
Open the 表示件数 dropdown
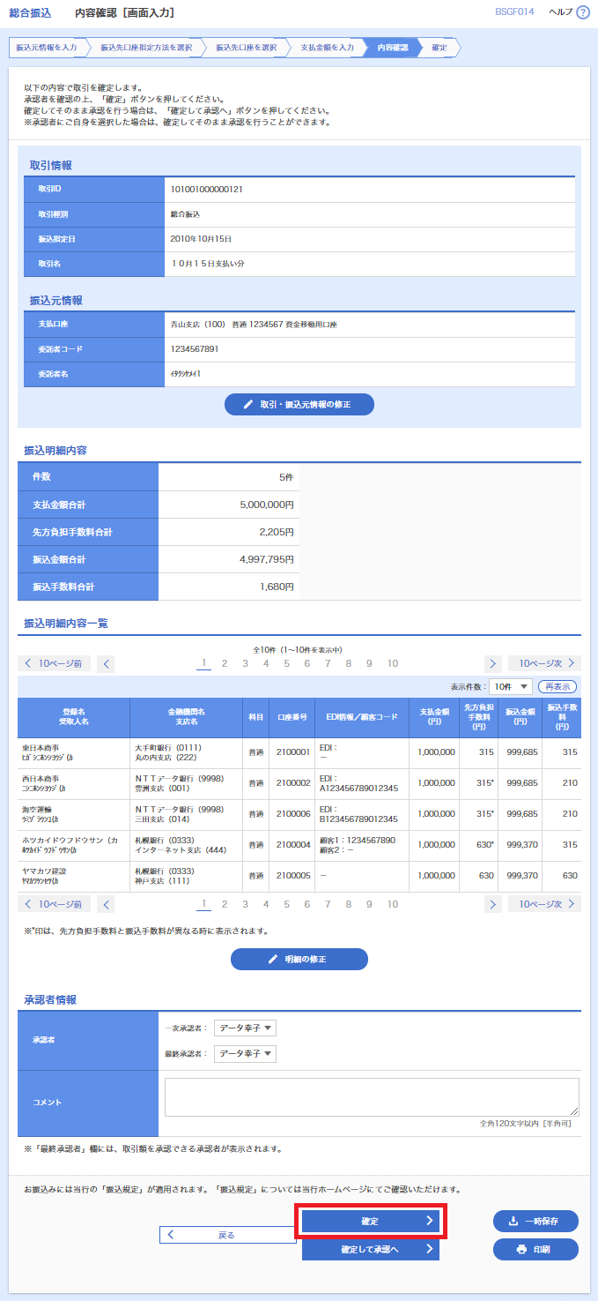point(511,687)
